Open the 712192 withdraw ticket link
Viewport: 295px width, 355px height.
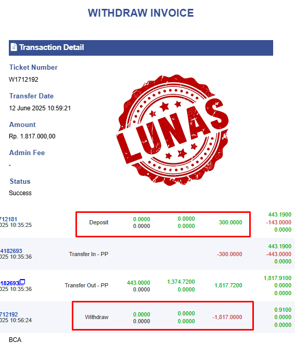(x=9, y=314)
